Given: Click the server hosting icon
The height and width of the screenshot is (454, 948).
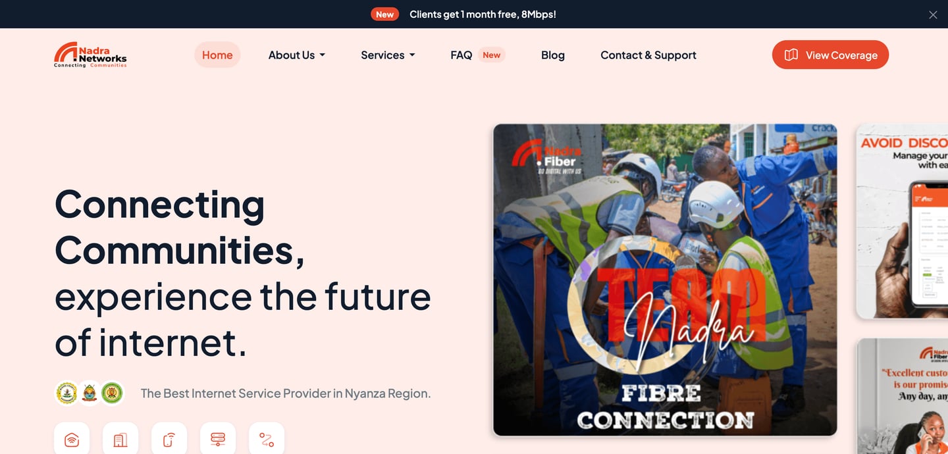Looking at the screenshot, I should tap(218, 438).
